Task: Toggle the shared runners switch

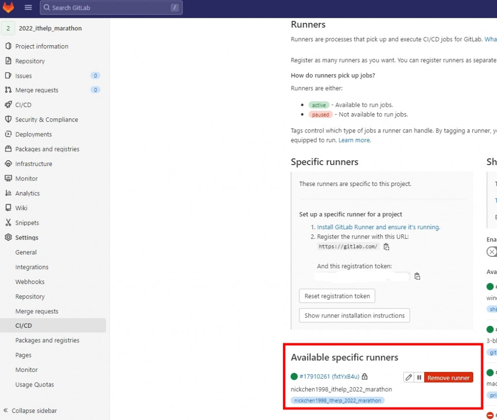Action: 492,252
